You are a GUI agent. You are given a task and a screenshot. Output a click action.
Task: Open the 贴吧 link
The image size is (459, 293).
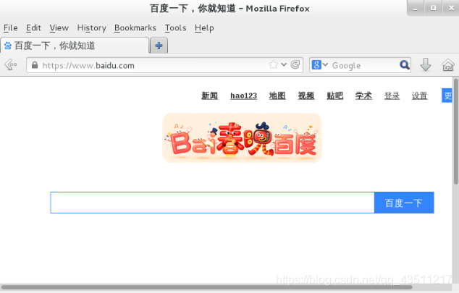[335, 95]
